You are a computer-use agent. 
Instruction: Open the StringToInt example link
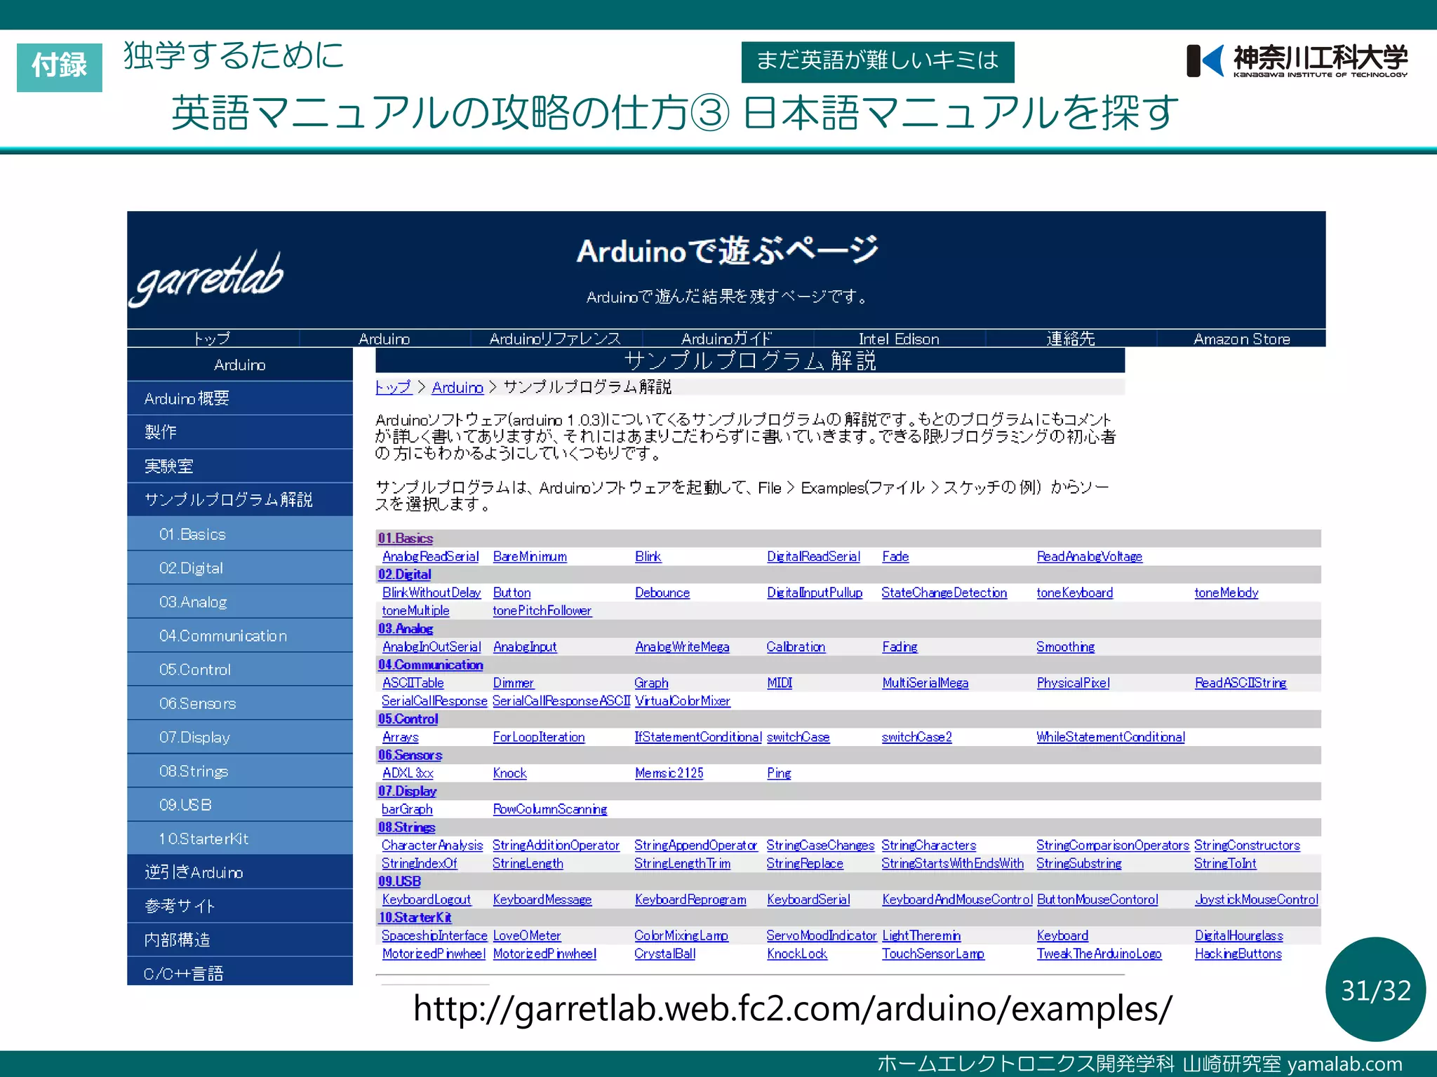tap(1225, 864)
